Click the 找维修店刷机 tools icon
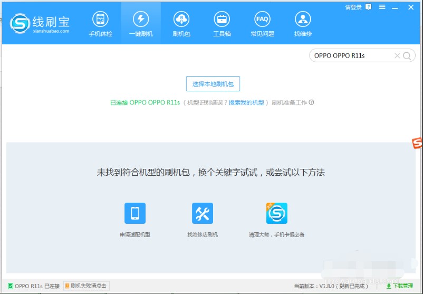The image size is (423, 294). pos(203,213)
